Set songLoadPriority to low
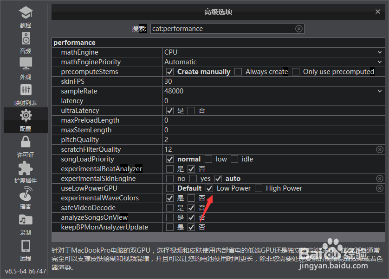The width and height of the screenshot is (389, 279). pyautogui.click(x=208, y=159)
